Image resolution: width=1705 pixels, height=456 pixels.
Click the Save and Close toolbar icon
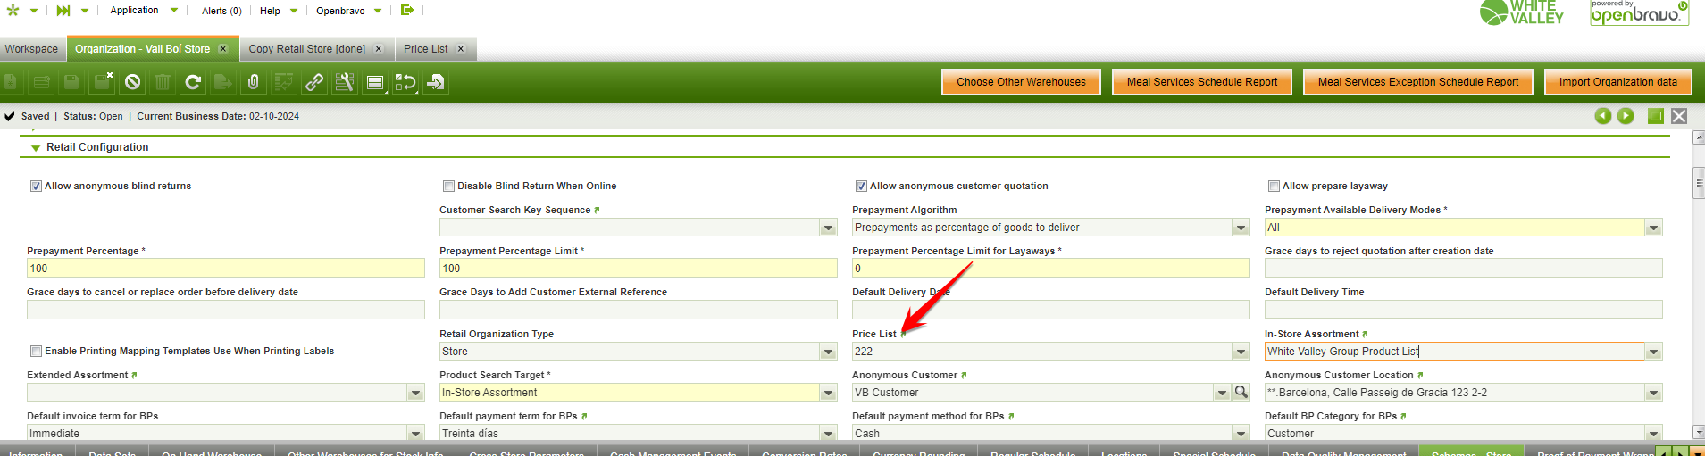point(102,82)
